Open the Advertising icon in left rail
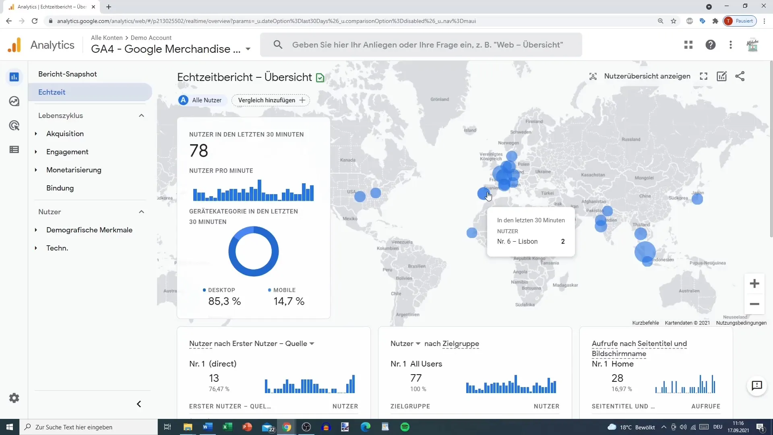This screenshot has height=435, width=773. coord(14,126)
